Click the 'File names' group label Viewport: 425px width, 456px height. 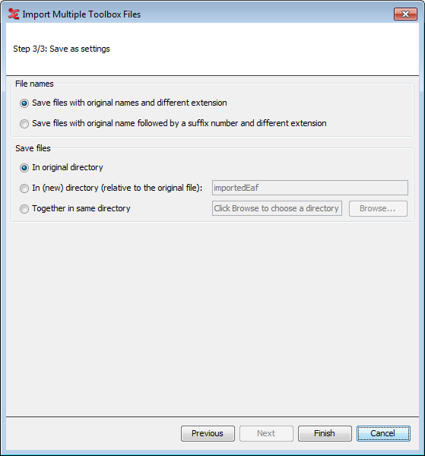(34, 84)
